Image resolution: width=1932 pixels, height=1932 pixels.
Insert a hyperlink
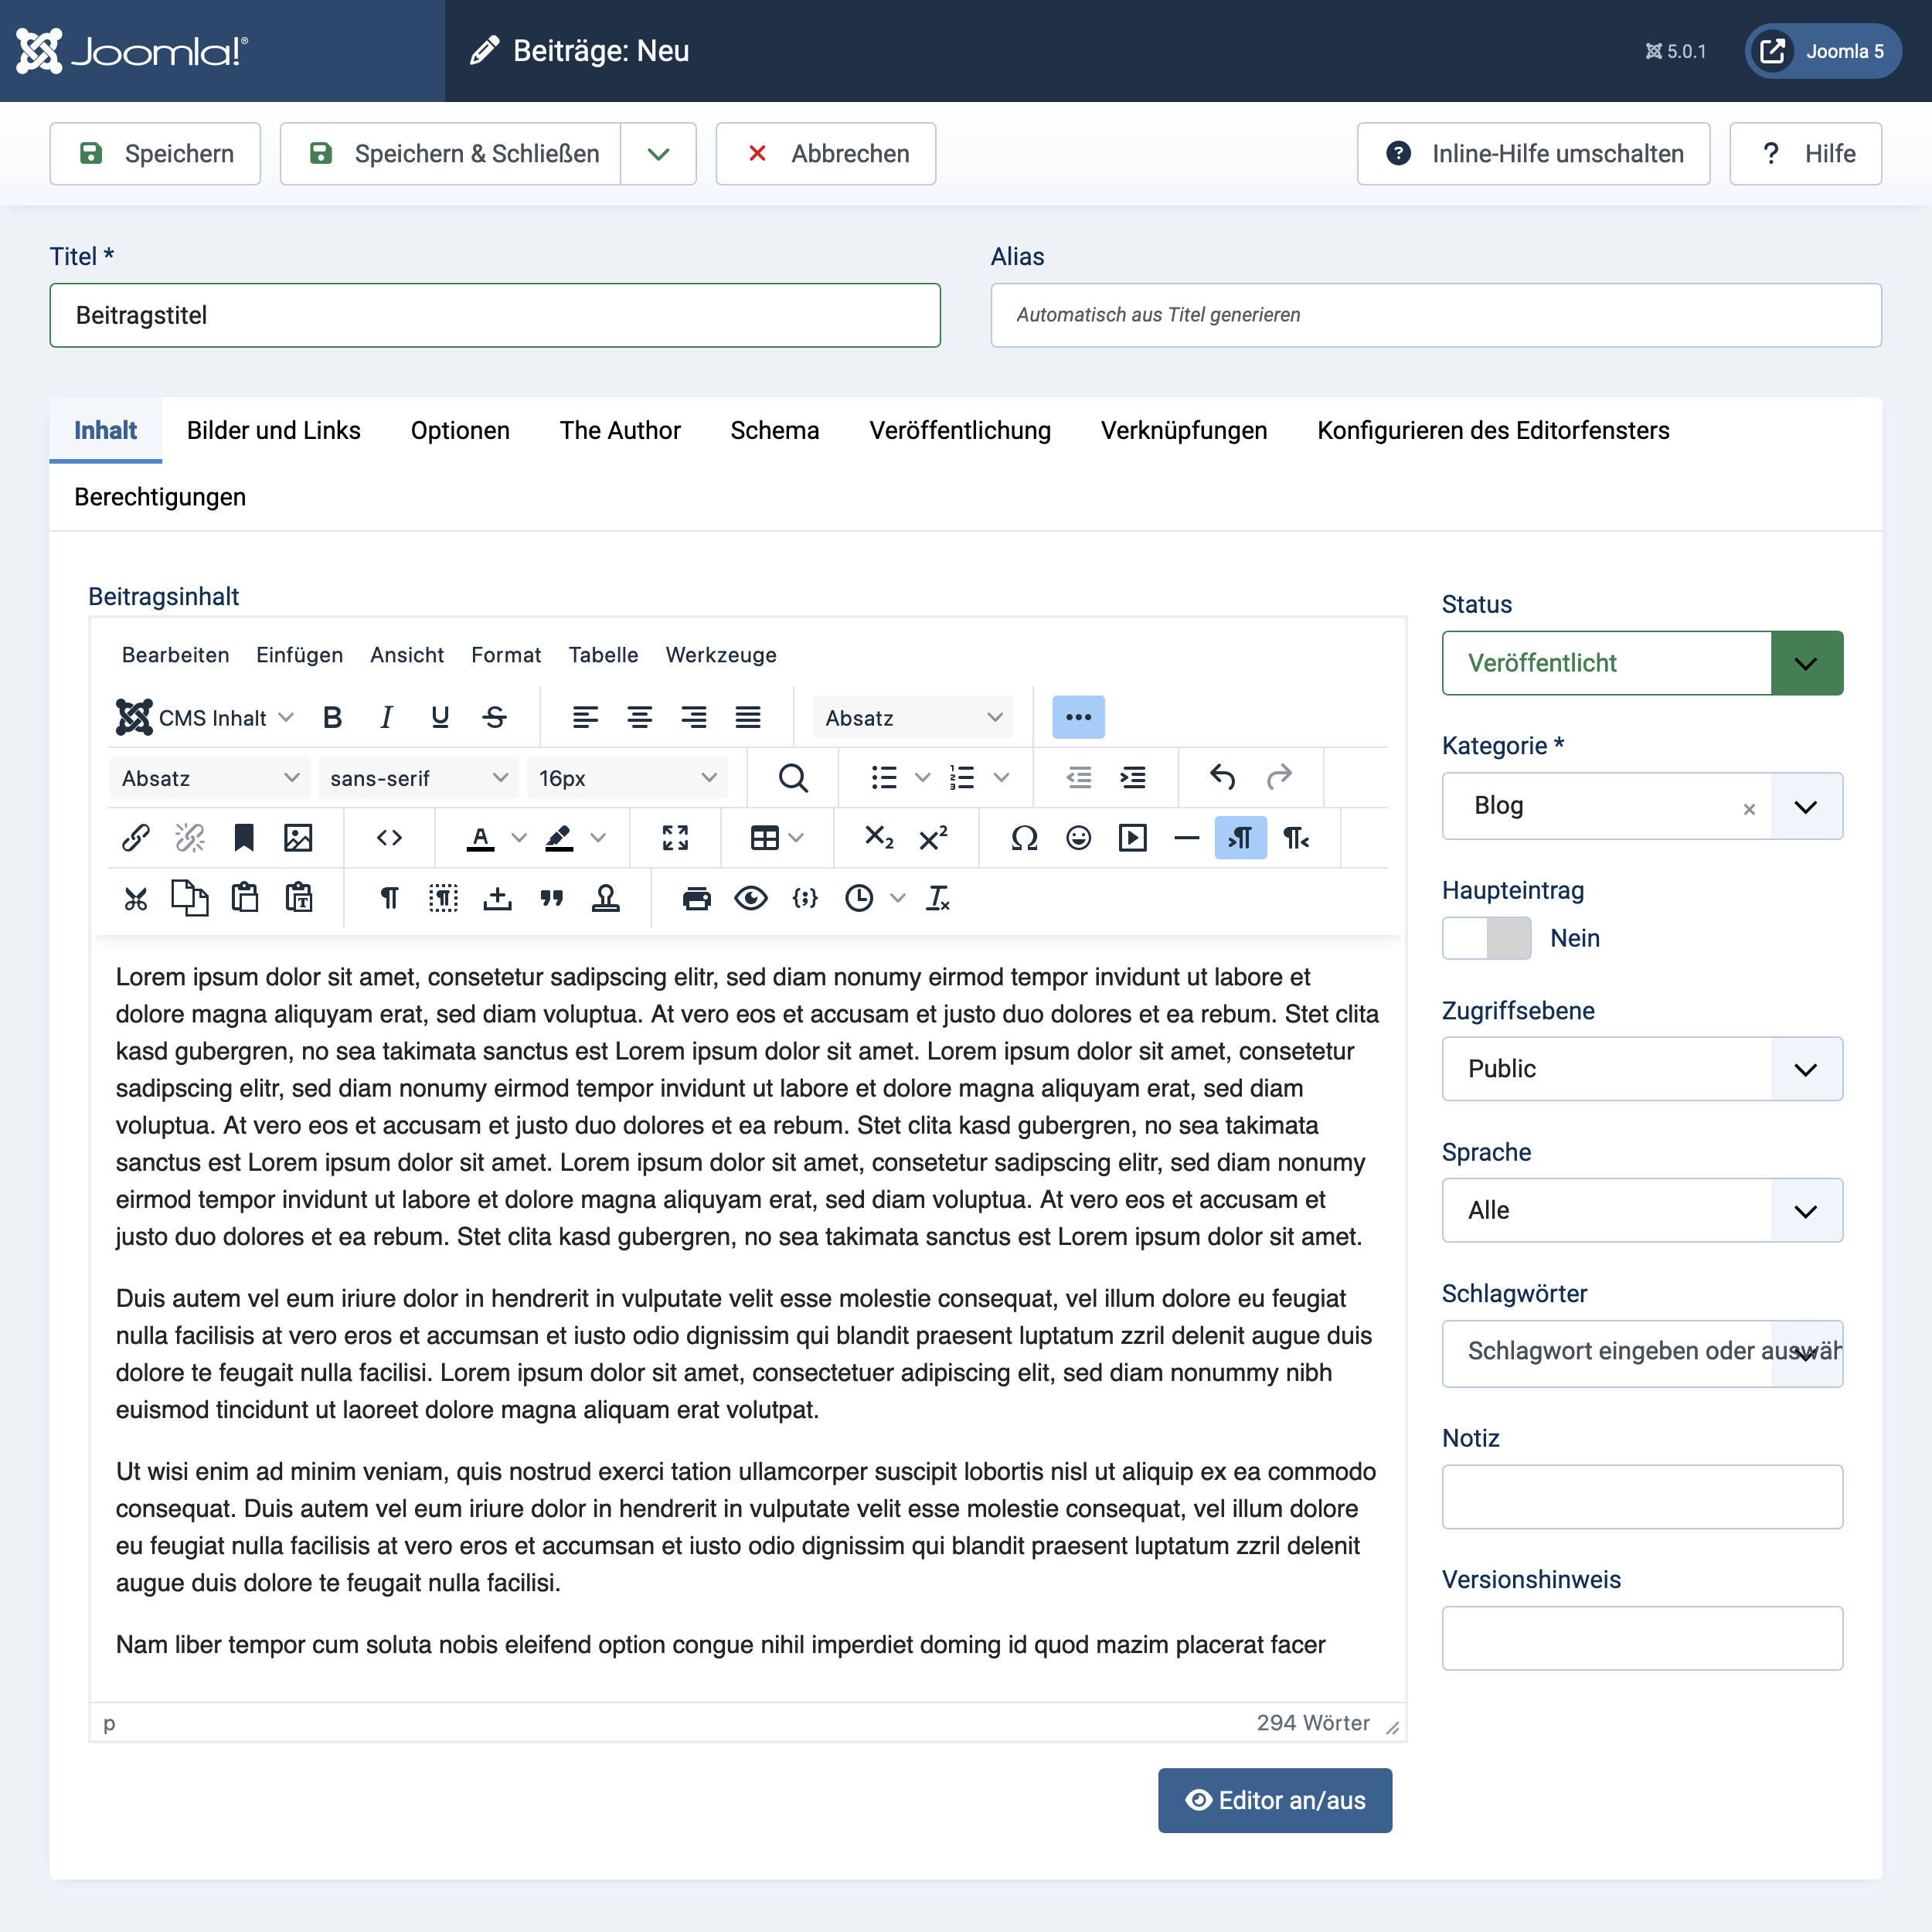(x=136, y=837)
